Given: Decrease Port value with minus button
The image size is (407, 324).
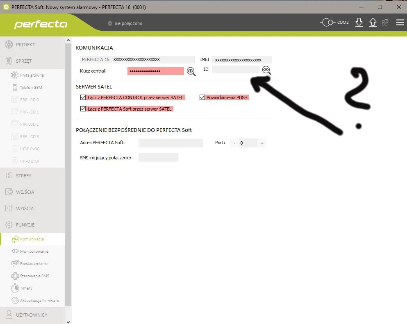Looking at the screenshot, I should (x=234, y=143).
